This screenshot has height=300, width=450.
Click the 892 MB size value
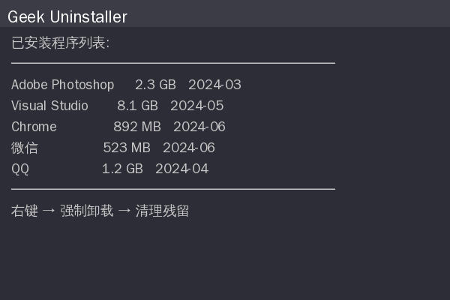point(137,127)
